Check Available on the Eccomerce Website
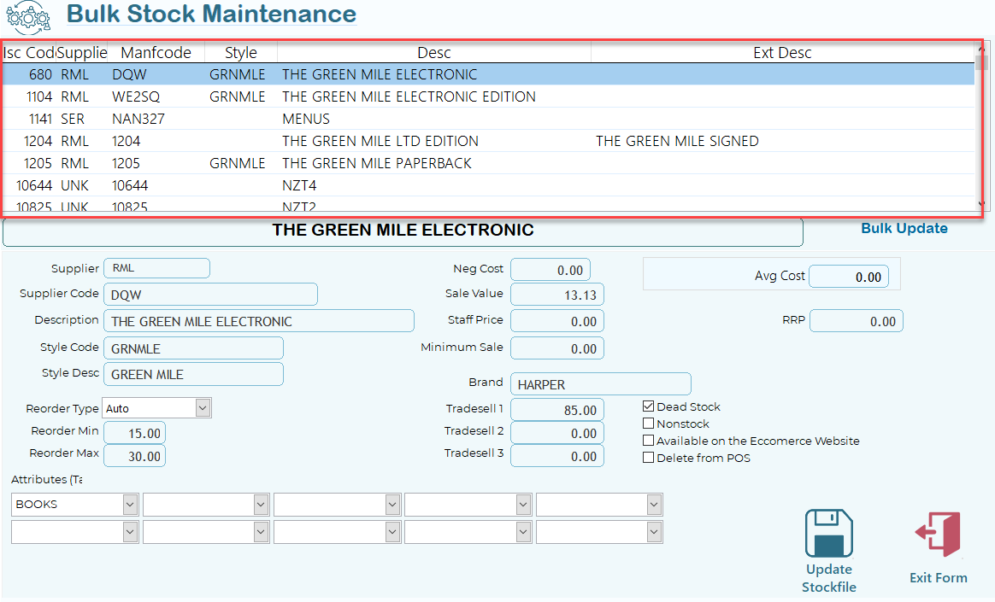The height and width of the screenshot is (602, 995). point(649,441)
